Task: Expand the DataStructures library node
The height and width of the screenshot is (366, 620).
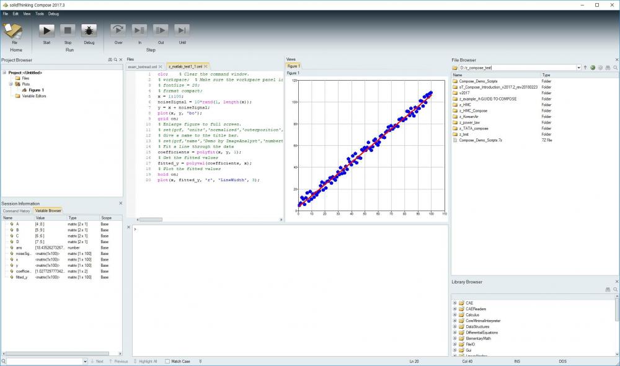Action: point(454,327)
